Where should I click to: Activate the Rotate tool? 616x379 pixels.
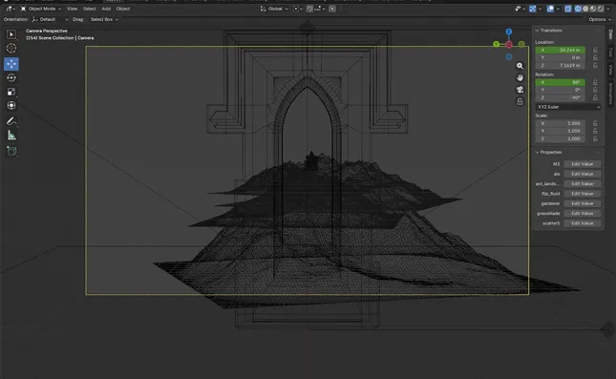click(x=11, y=77)
